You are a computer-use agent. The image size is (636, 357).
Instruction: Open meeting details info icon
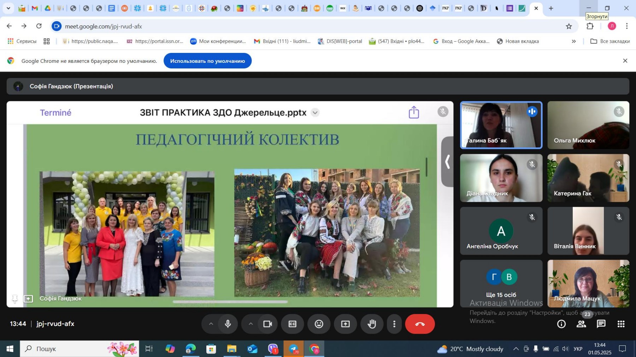point(561,324)
